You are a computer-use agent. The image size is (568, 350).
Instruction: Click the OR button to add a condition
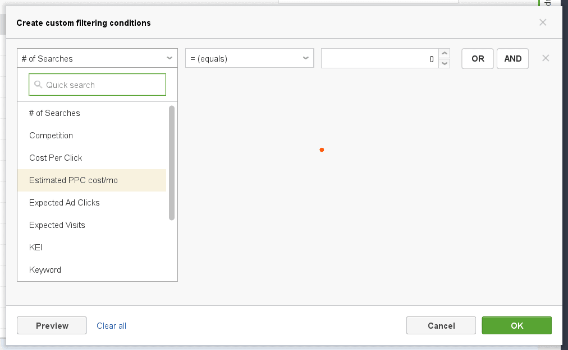pyautogui.click(x=477, y=58)
